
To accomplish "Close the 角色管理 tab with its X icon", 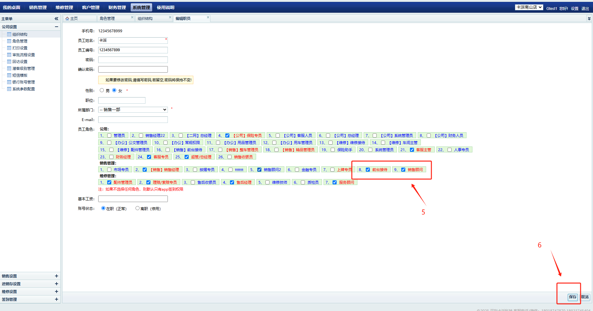I will (x=132, y=17).
